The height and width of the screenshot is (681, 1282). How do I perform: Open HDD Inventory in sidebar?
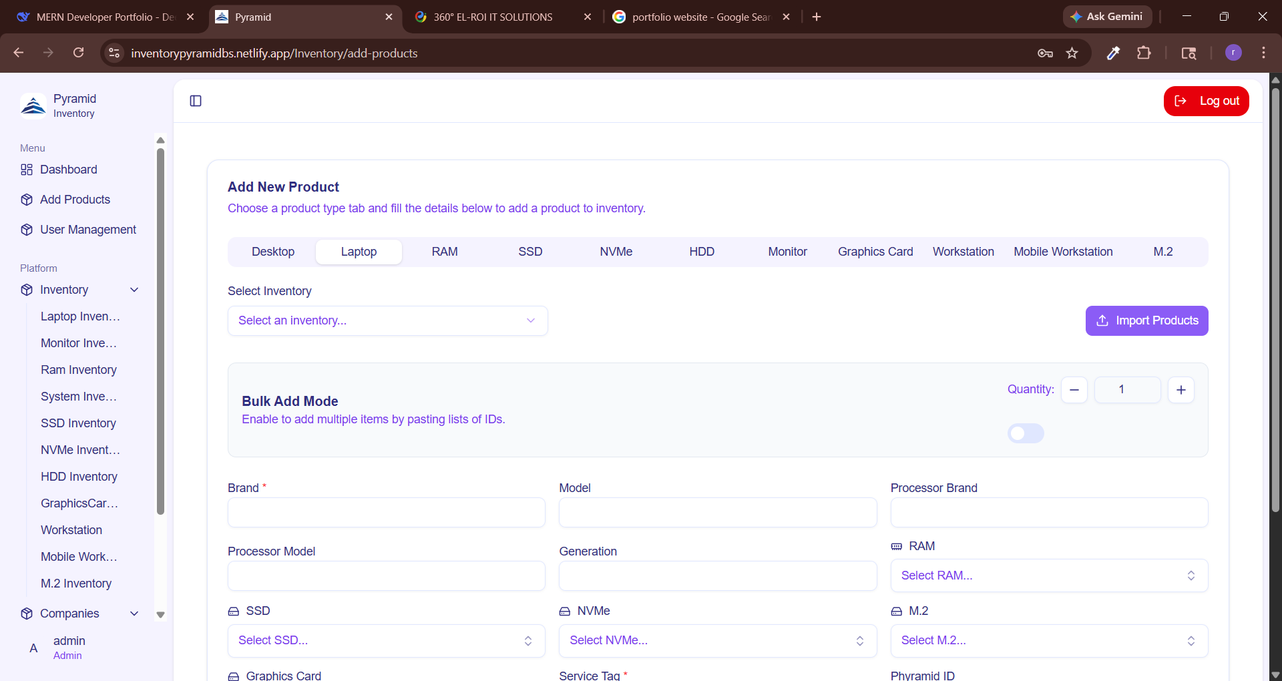tap(79, 477)
